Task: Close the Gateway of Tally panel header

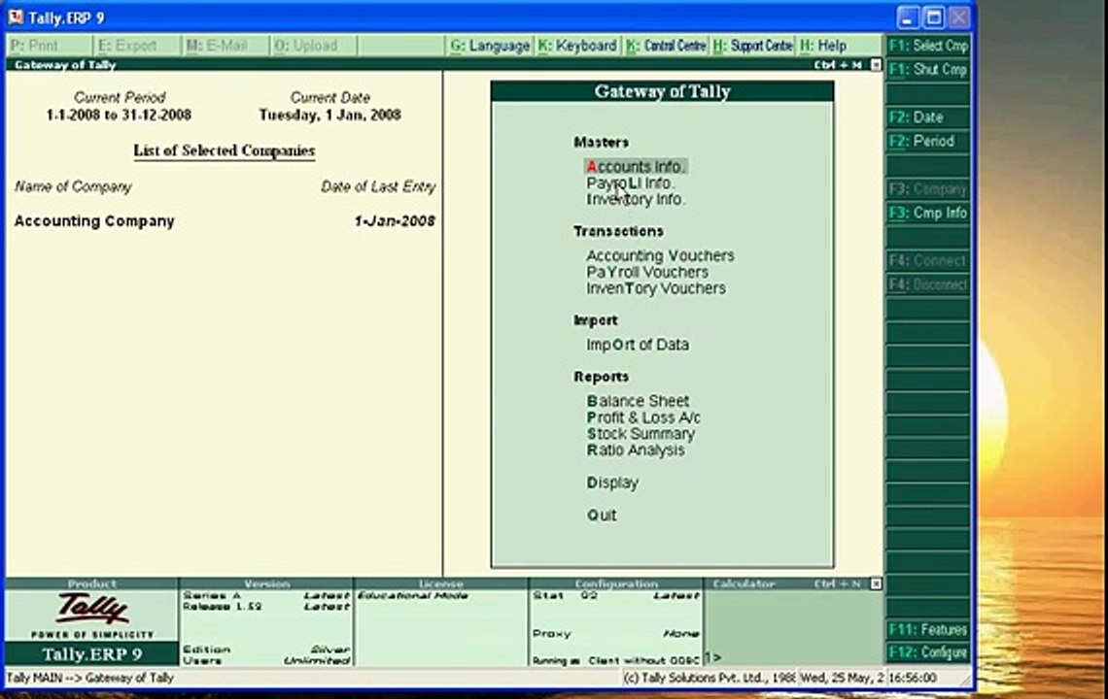Action: 876,64
